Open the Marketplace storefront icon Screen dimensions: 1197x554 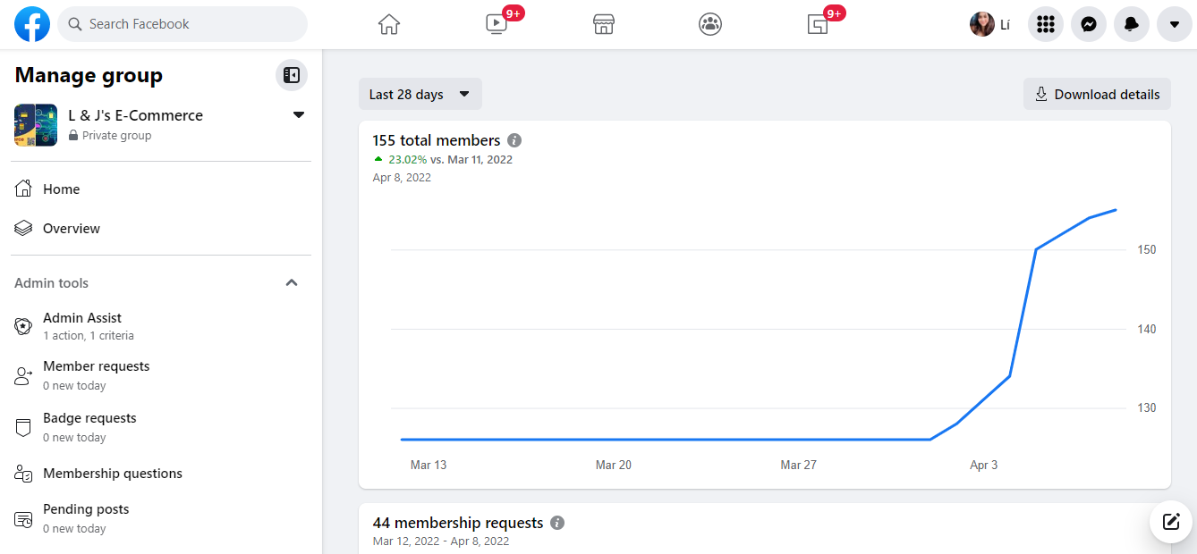coord(604,24)
